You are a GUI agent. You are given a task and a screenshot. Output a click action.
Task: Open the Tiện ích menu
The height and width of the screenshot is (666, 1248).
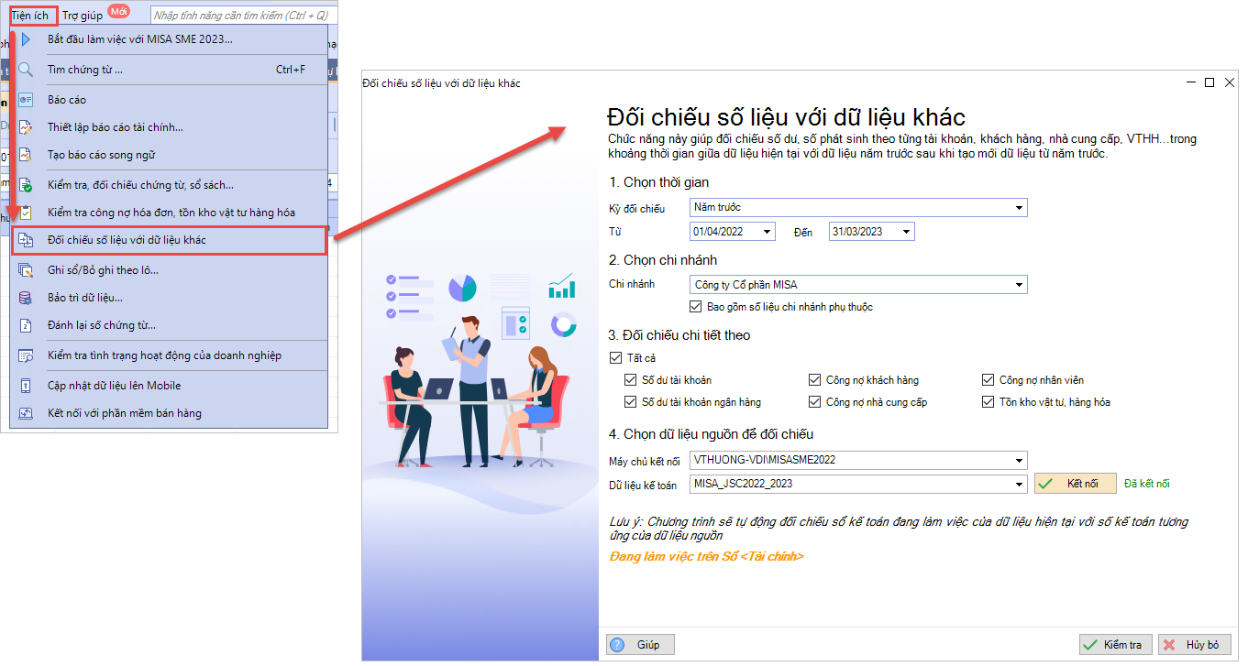coord(31,16)
